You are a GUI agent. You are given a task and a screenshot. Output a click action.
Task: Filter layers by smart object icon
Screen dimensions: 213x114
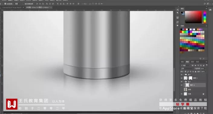click(204, 65)
